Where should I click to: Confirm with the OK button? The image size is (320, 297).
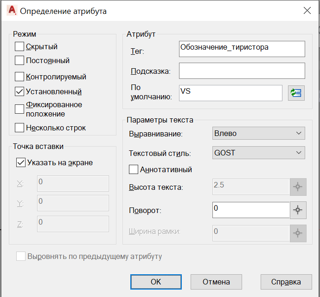pos(156,282)
